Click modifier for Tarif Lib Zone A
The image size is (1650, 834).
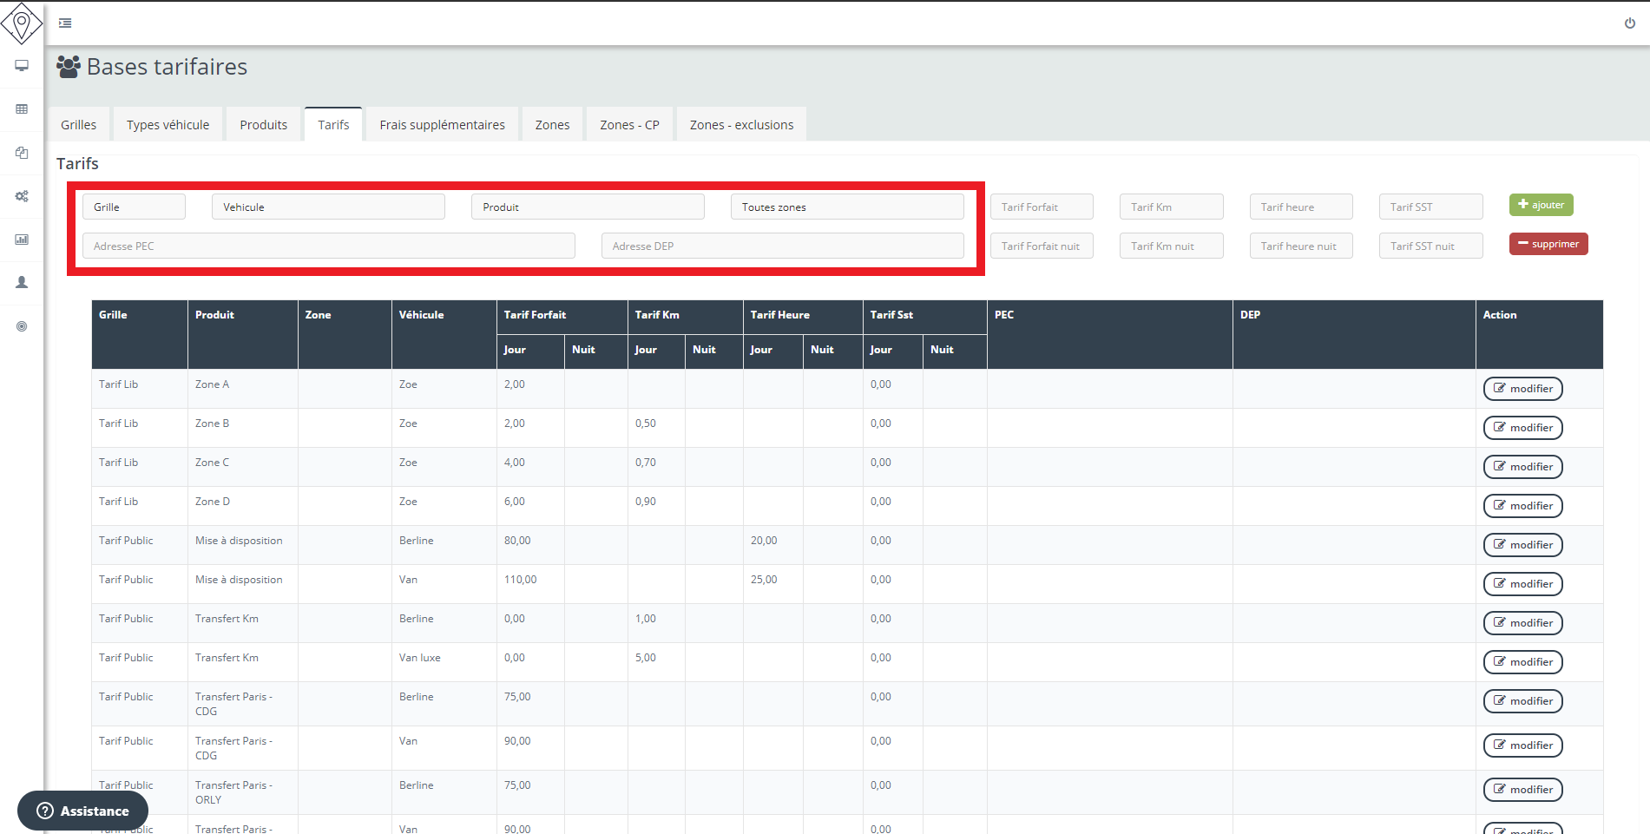(x=1522, y=389)
